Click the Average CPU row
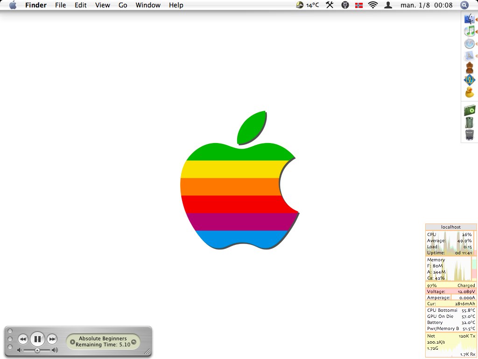 coord(450,241)
